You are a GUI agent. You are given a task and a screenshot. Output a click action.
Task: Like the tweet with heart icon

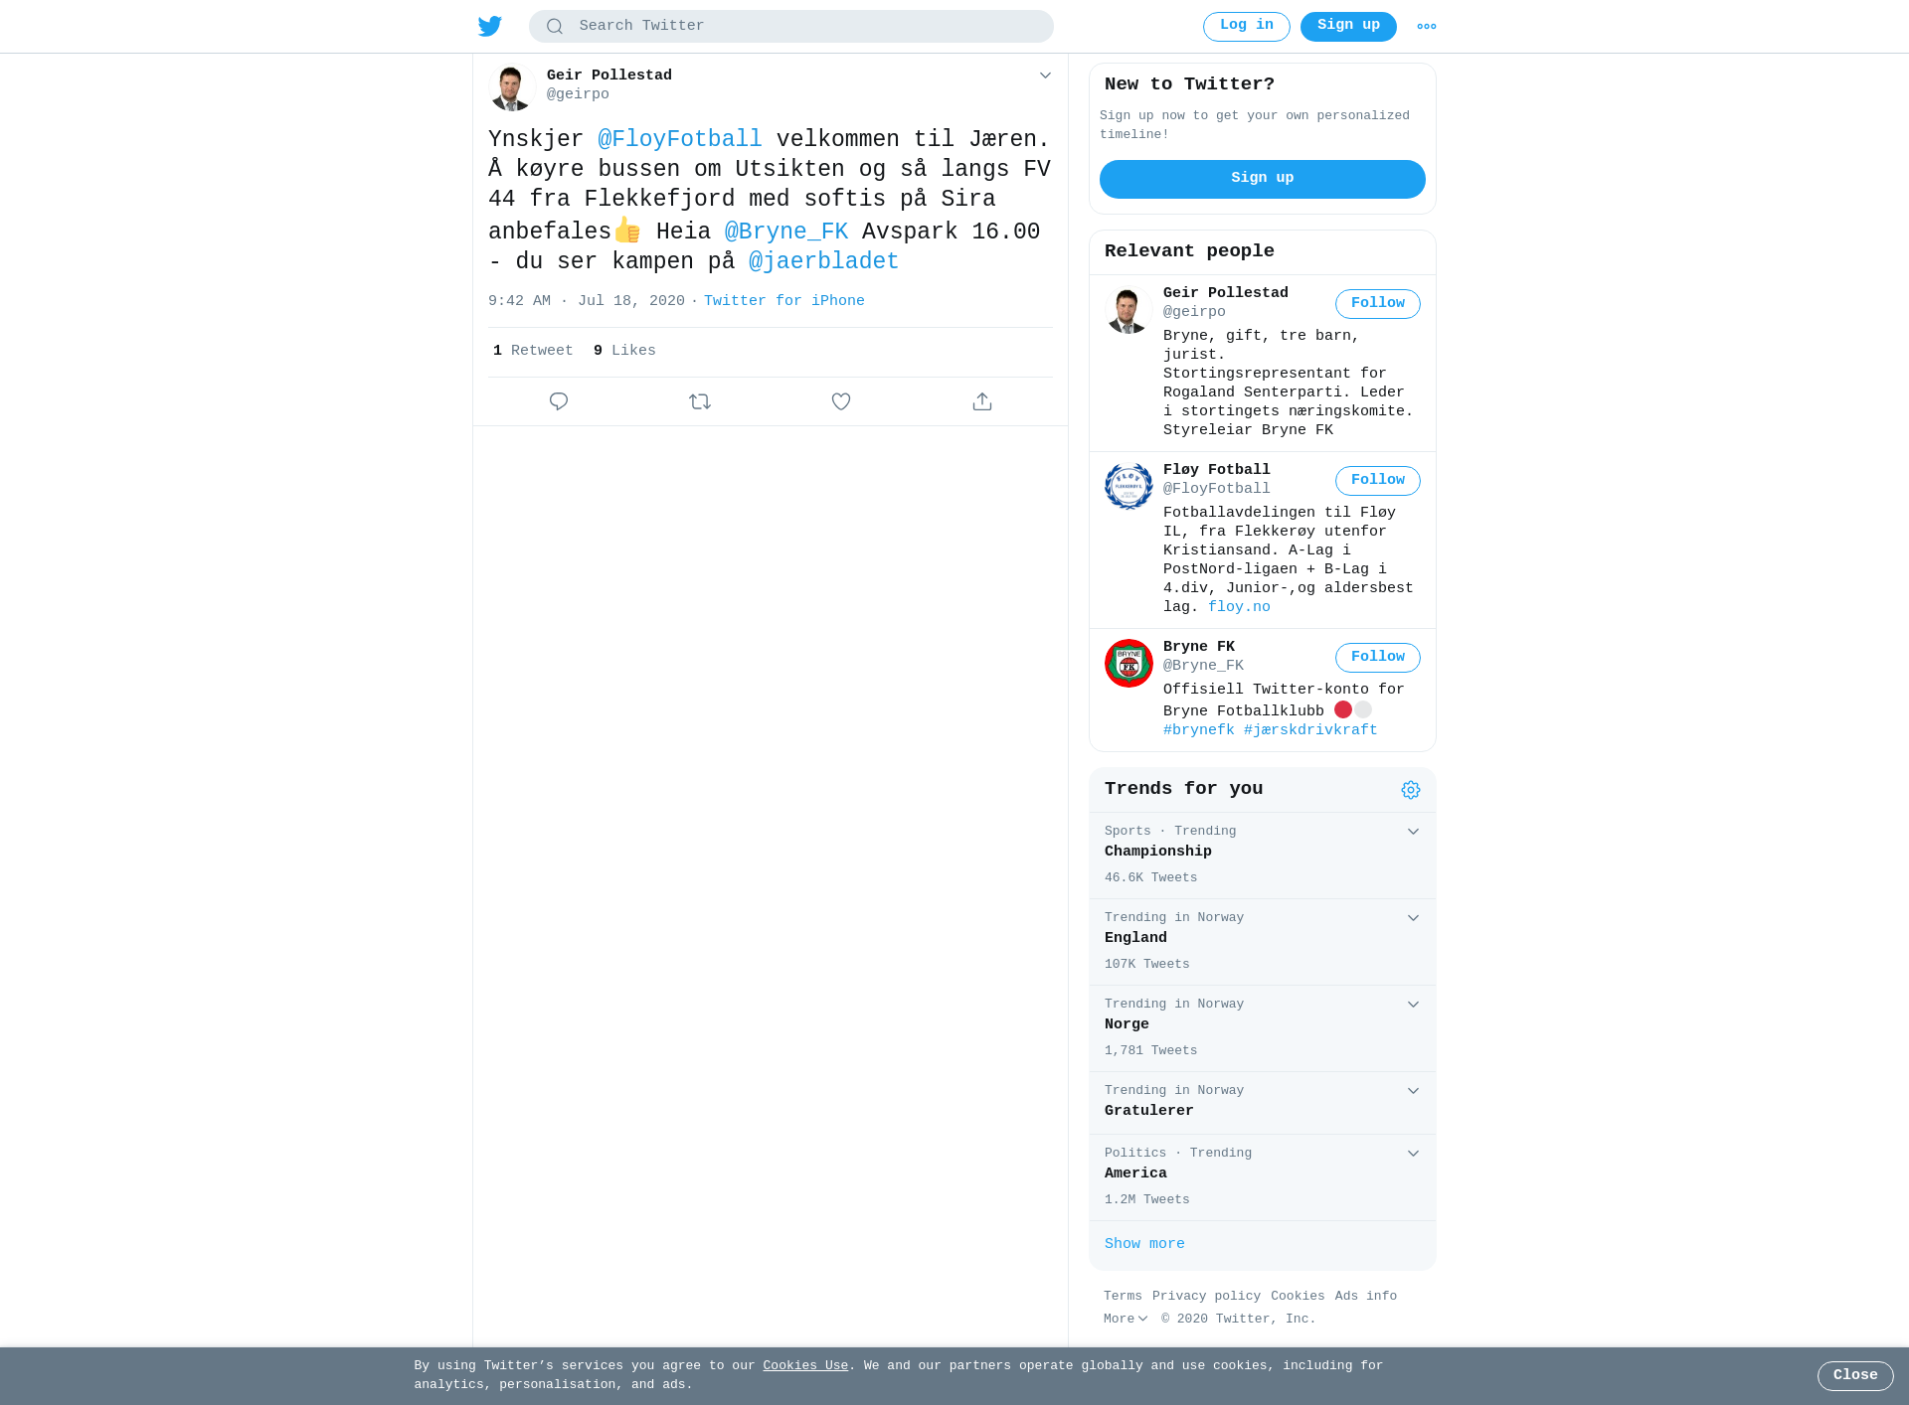tap(841, 401)
